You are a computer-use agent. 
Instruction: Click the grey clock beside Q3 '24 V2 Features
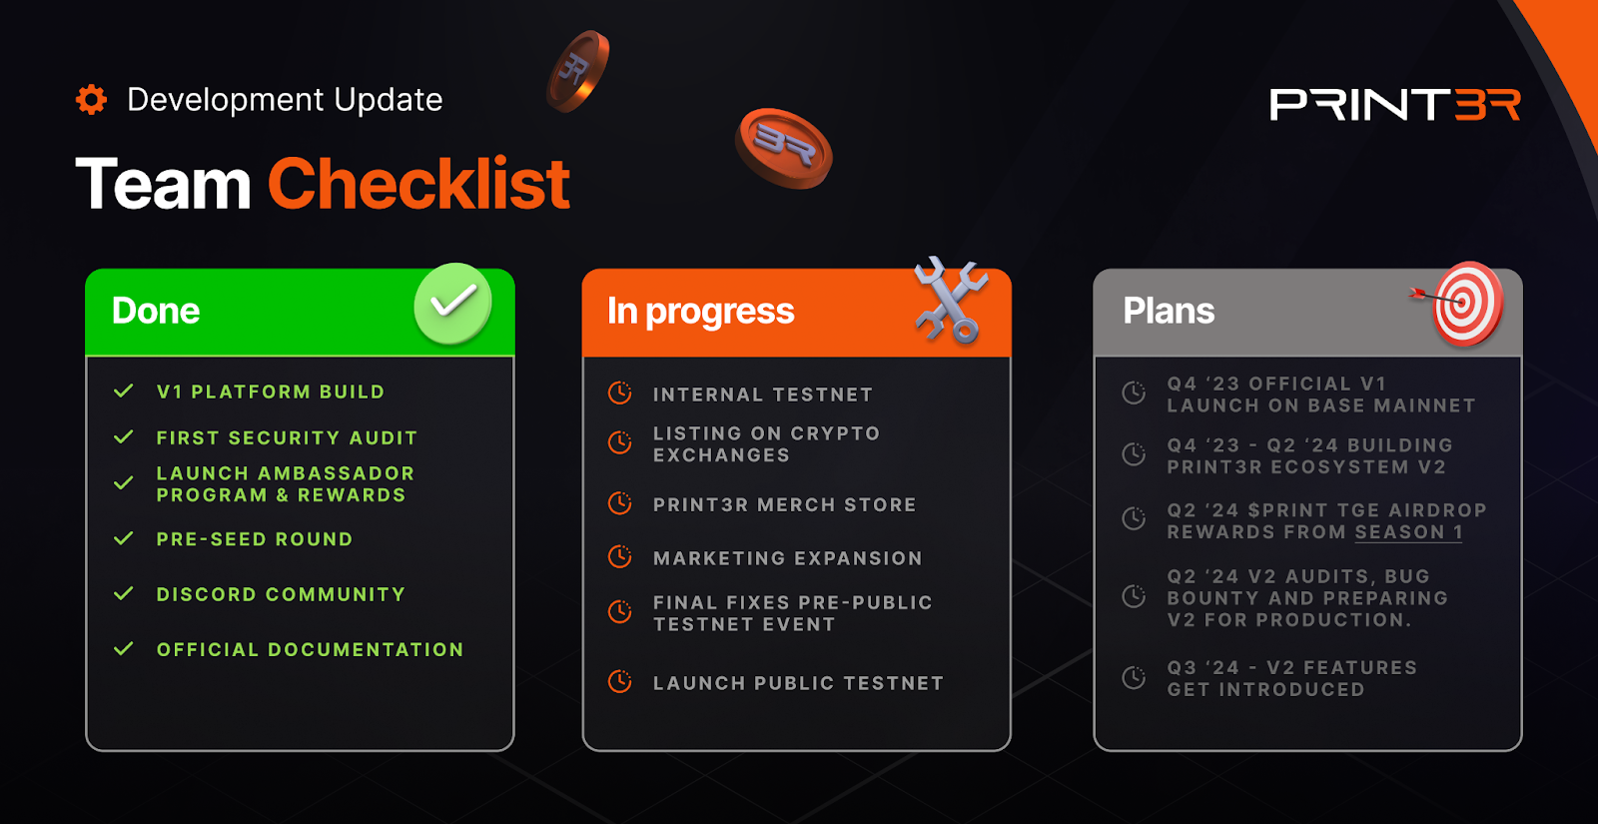[1134, 678]
